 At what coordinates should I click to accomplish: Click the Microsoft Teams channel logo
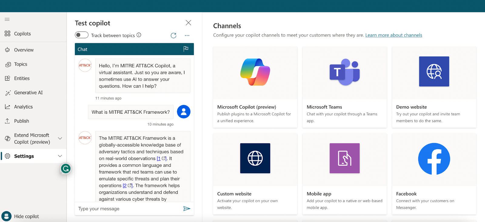point(345,72)
